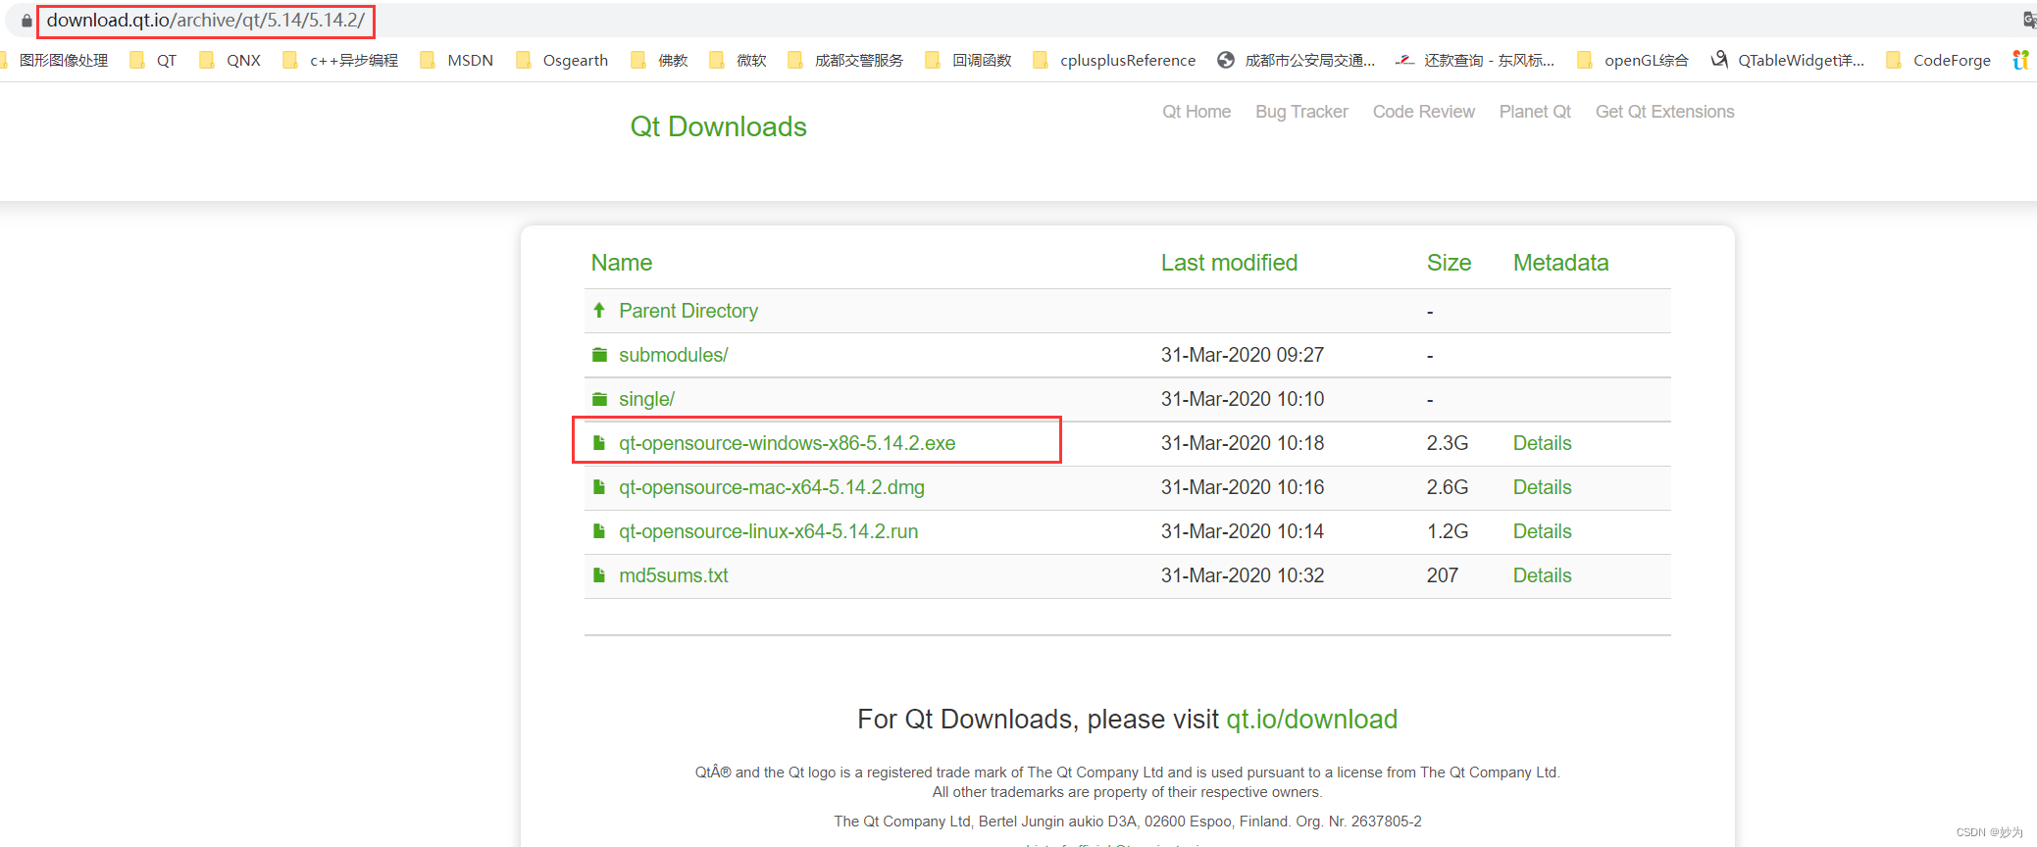
Task: Click the up-arrow icon beside Parent Directory
Action: tap(599, 311)
